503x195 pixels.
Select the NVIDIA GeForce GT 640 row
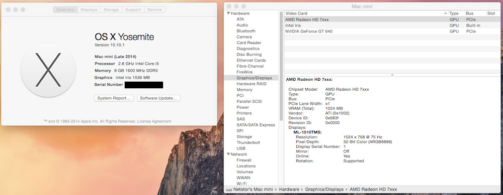click(x=392, y=31)
